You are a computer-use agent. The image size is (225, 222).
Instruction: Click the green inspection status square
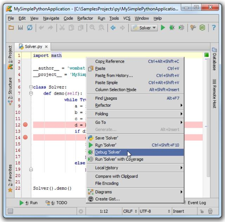pos(206,55)
